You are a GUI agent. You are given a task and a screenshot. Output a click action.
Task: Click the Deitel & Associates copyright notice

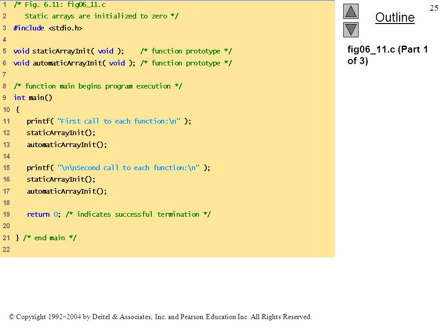(160, 317)
